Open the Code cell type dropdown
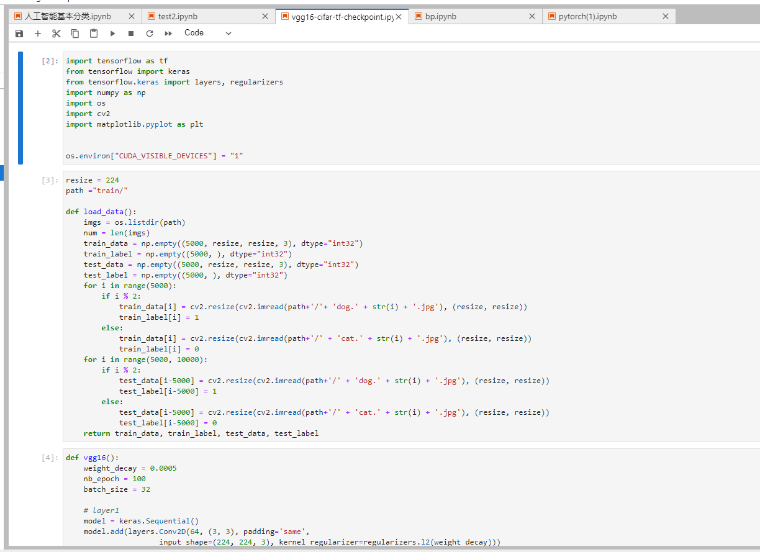Image resolution: width=760 pixels, height=552 pixels. (x=207, y=33)
